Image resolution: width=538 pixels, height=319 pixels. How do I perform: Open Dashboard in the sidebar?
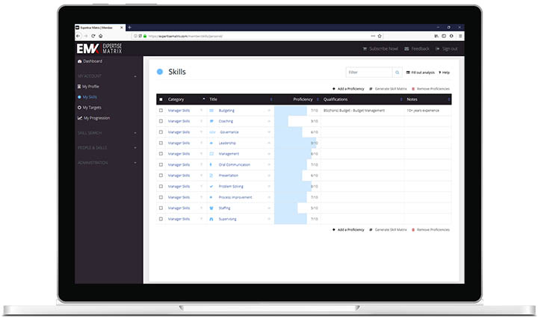[x=90, y=61]
